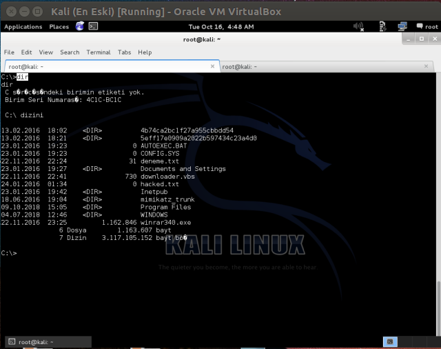
Task: Click the CONFIG.SYS file name
Action: [160, 153]
